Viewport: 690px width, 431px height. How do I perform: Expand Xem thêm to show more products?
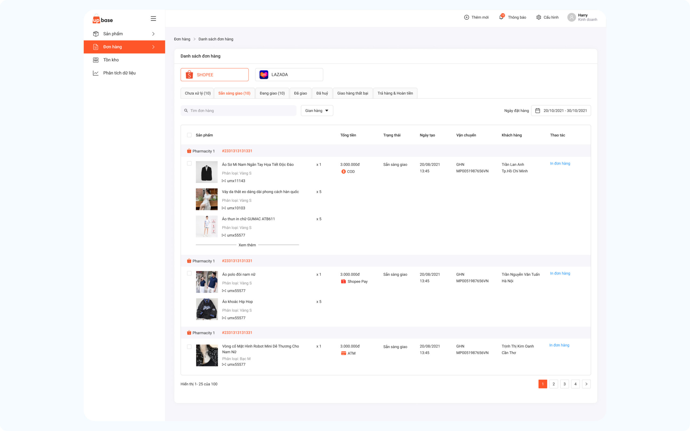[x=247, y=245]
